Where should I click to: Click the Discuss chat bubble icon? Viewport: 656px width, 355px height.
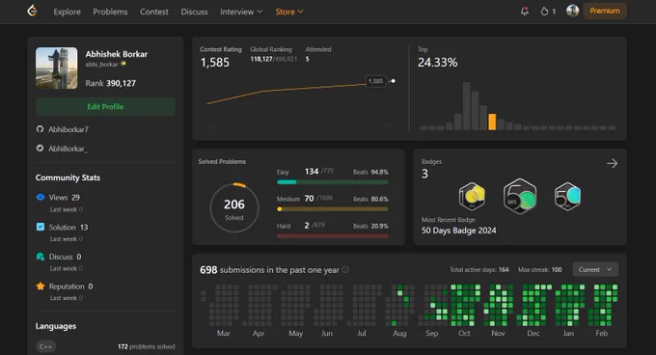tap(41, 257)
